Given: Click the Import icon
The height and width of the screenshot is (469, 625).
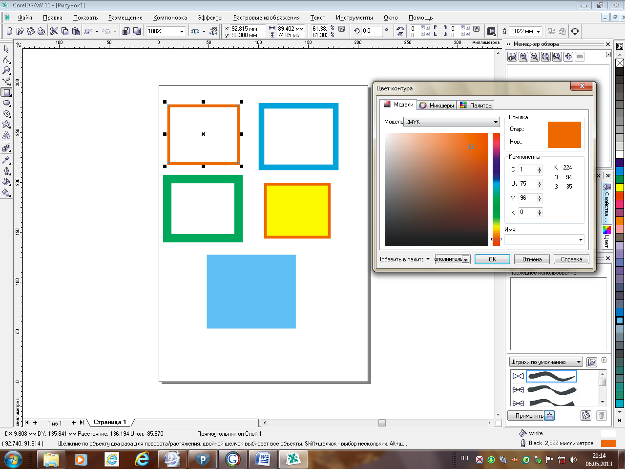Looking at the screenshot, I should [x=125, y=31].
